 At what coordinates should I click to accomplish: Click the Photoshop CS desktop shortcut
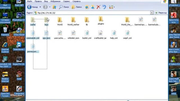(x=19, y=17)
